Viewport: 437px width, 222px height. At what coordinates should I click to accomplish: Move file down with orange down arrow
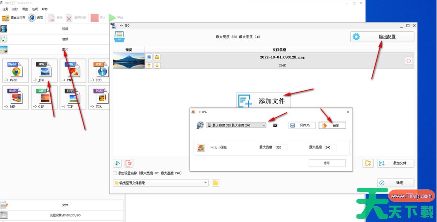[157, 65]
